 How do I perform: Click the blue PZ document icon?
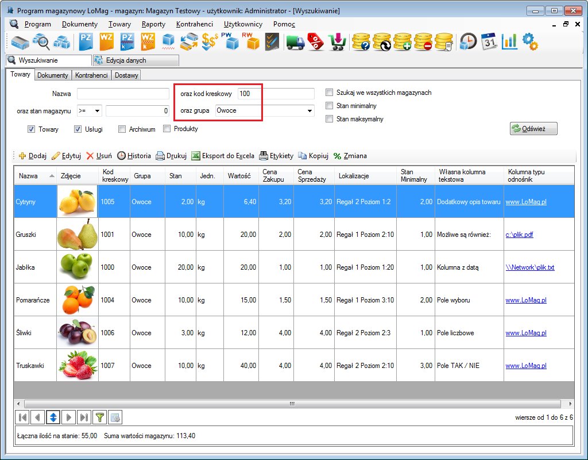click(x=86, y=42)
